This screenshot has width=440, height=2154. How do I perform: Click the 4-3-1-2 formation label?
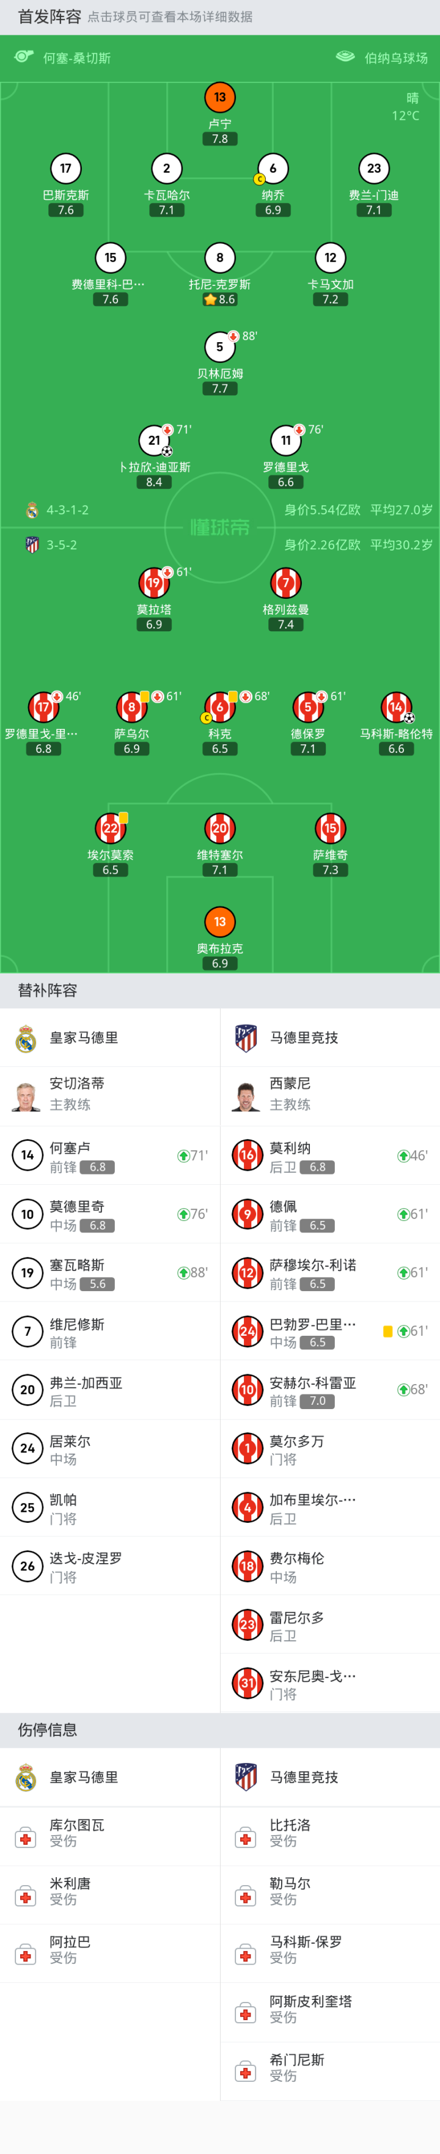[67, 510]
